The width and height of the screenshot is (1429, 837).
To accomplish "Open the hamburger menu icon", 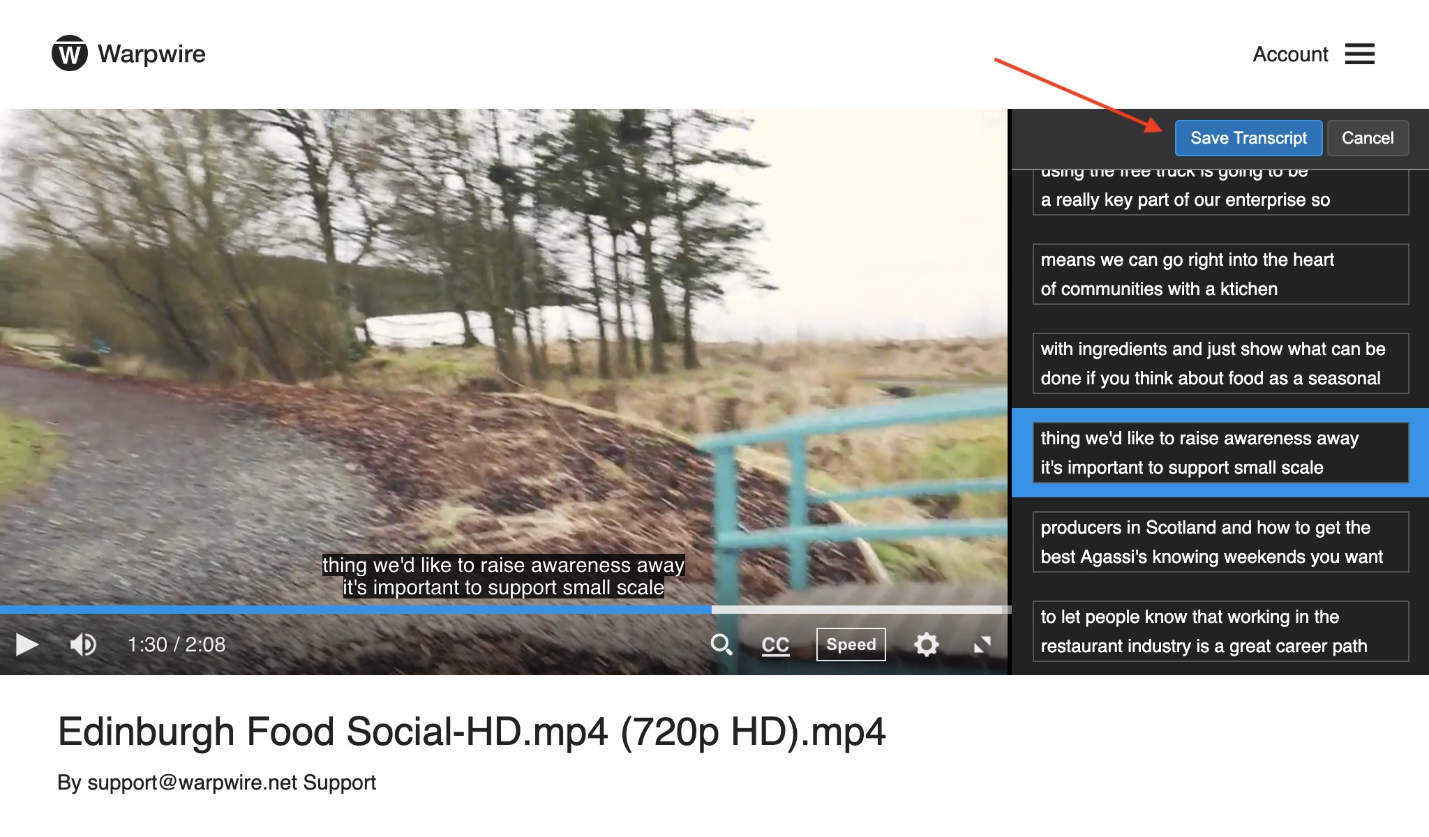I will click(x=1359, y=54).
